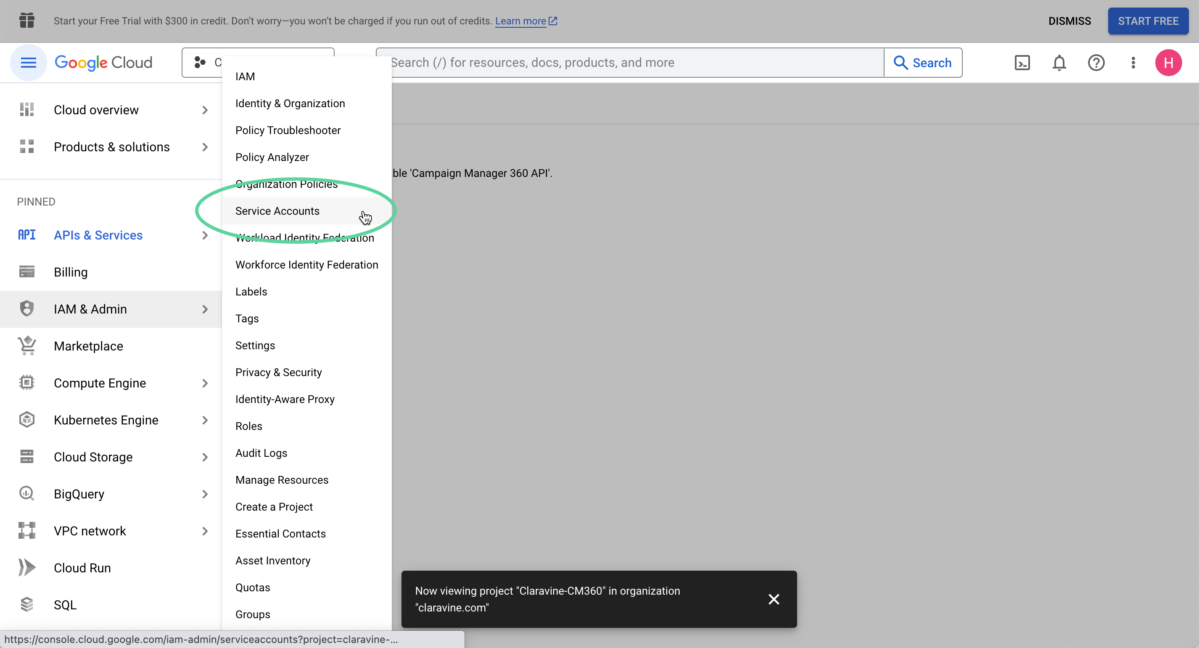
Task: Open Audit Logs
Action: pyautogui.click(x=307, y=453)
